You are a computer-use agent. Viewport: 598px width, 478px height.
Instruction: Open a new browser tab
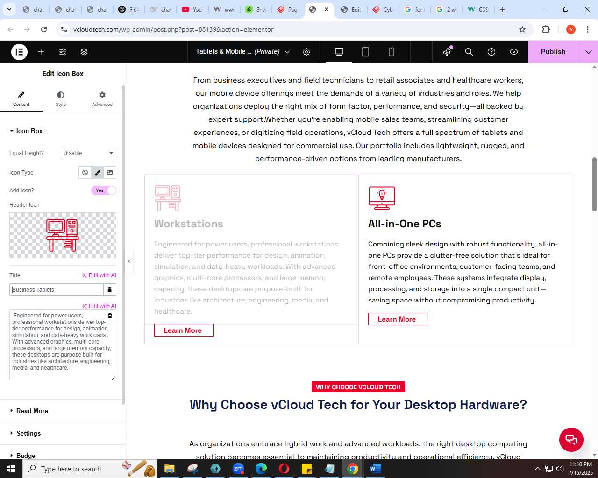click(x=502, y=9)
